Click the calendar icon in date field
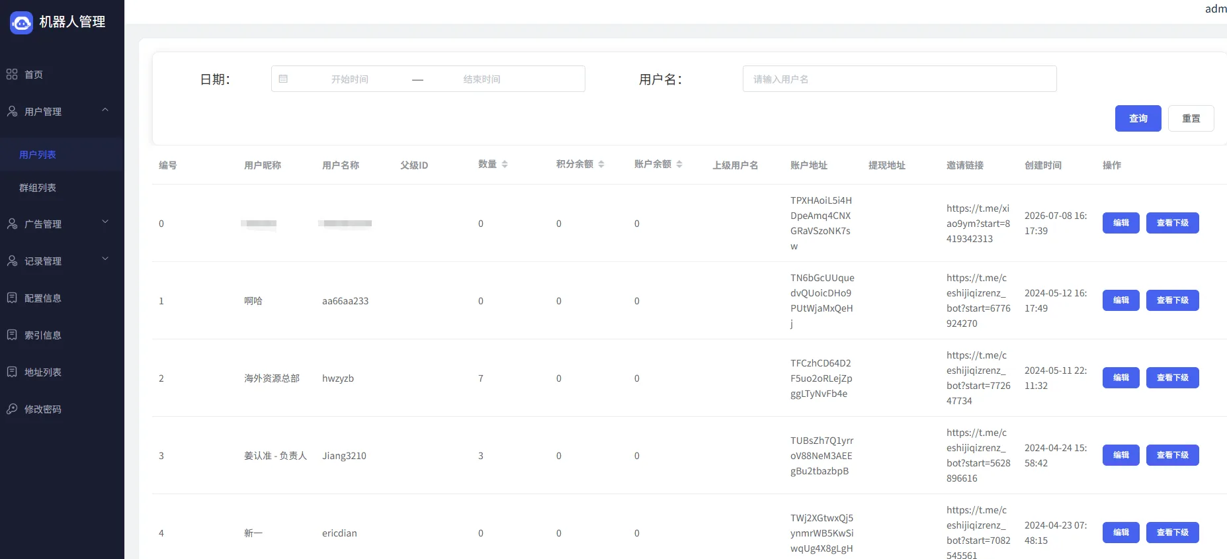 point(283,79)
